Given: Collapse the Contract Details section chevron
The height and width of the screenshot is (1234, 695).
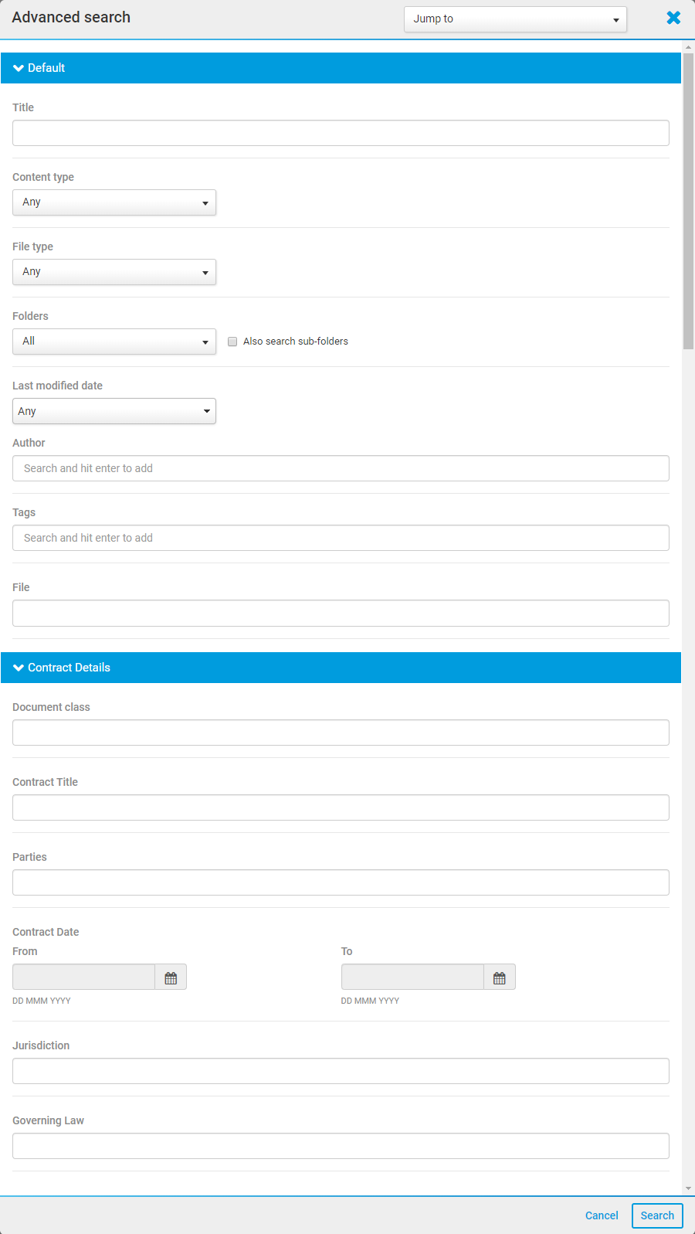Looking at the screenshot, I should pyautogui.click(x=19, y=668).
